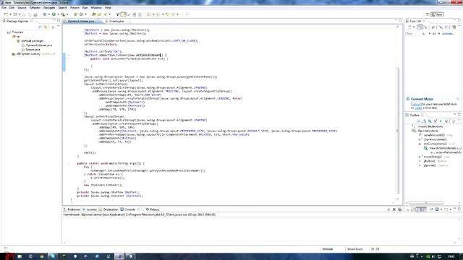Open the Source menu
The height and width of the screenshot is (260, 463).
coord(22,8)
